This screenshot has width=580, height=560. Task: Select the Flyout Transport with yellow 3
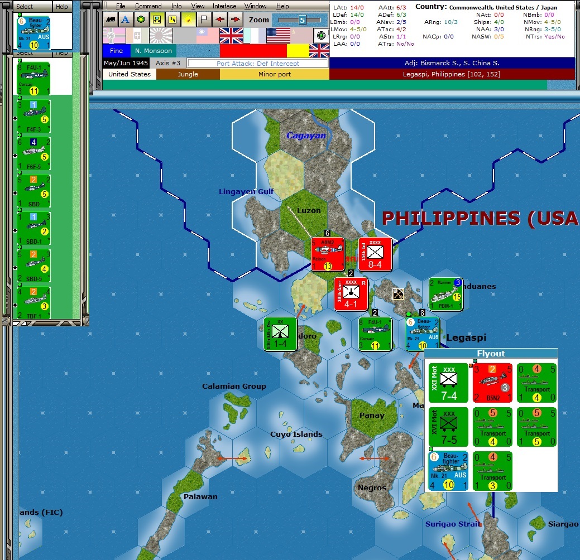click(x=492, y=471)
